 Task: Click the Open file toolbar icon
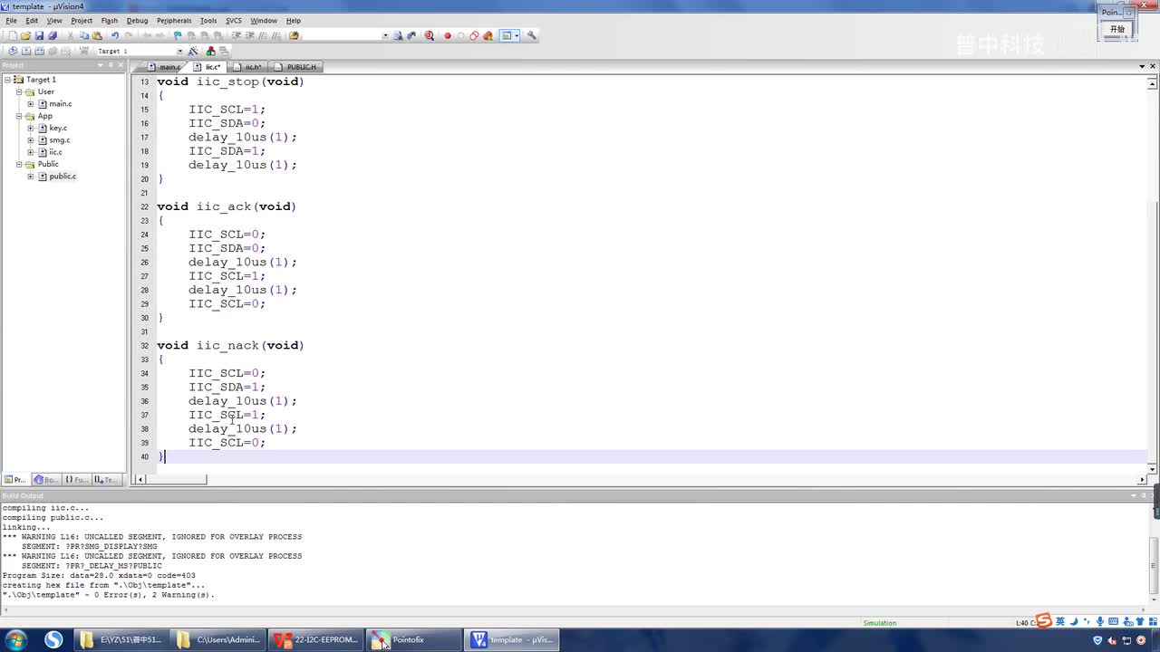(25, 36)
